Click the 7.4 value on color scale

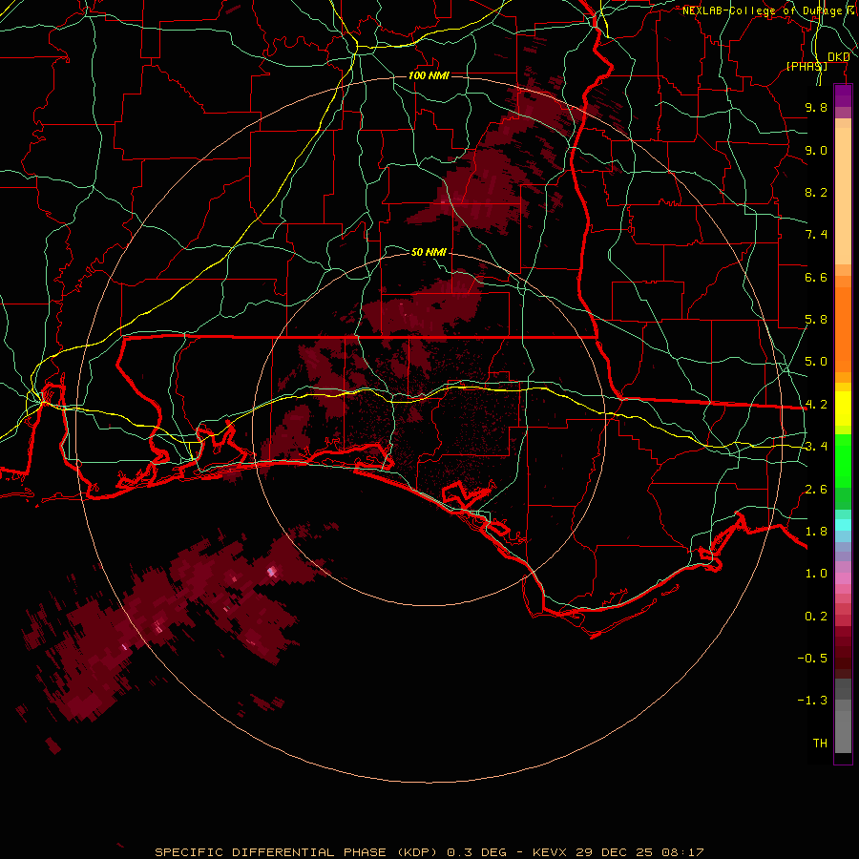tap(816, 235)
